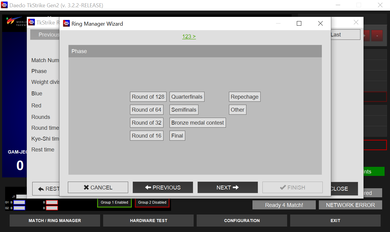The image size is (390, 232).
Task: Enable Group 2
Action: (x=152, y=203)
